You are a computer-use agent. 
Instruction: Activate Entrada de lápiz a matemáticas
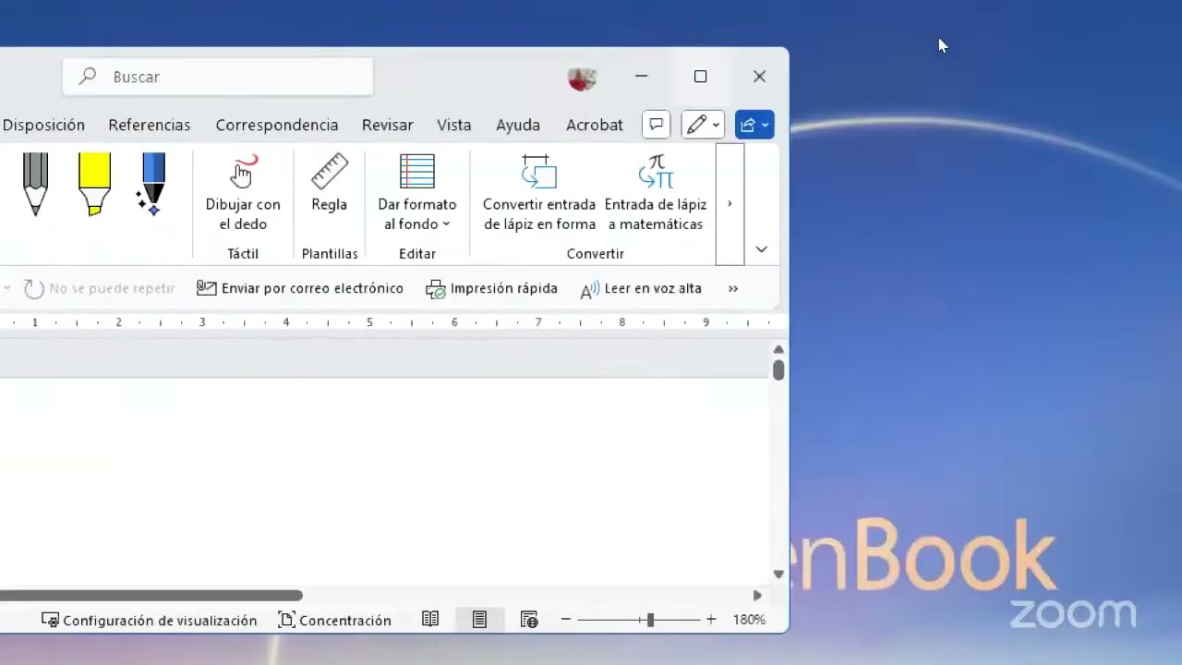656,194
